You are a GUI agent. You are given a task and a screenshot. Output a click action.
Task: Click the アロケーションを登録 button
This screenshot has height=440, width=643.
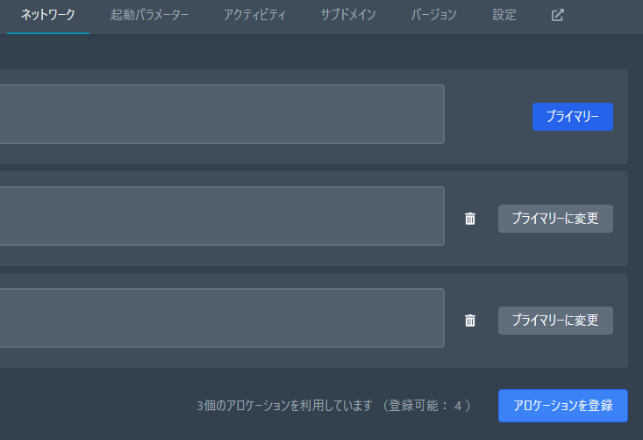coord(563,406)
